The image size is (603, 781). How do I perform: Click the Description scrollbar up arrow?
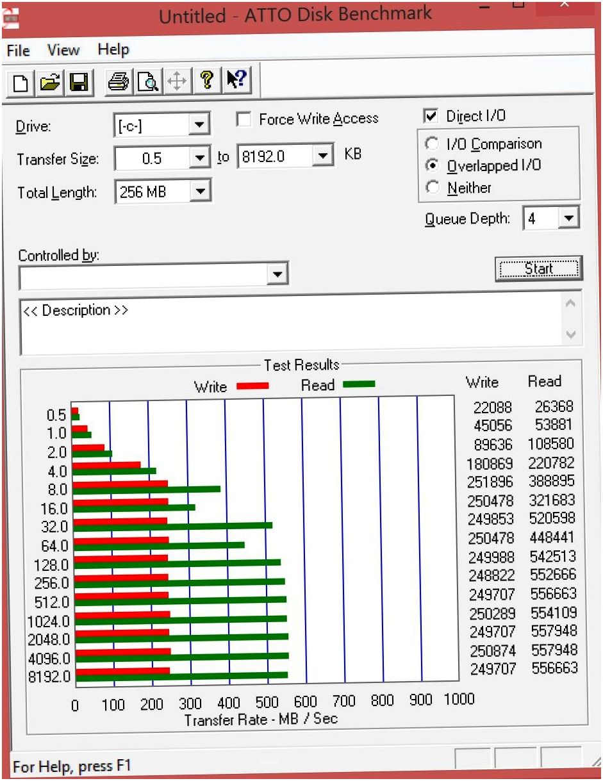pyautogui.click(x=572, y=304)
